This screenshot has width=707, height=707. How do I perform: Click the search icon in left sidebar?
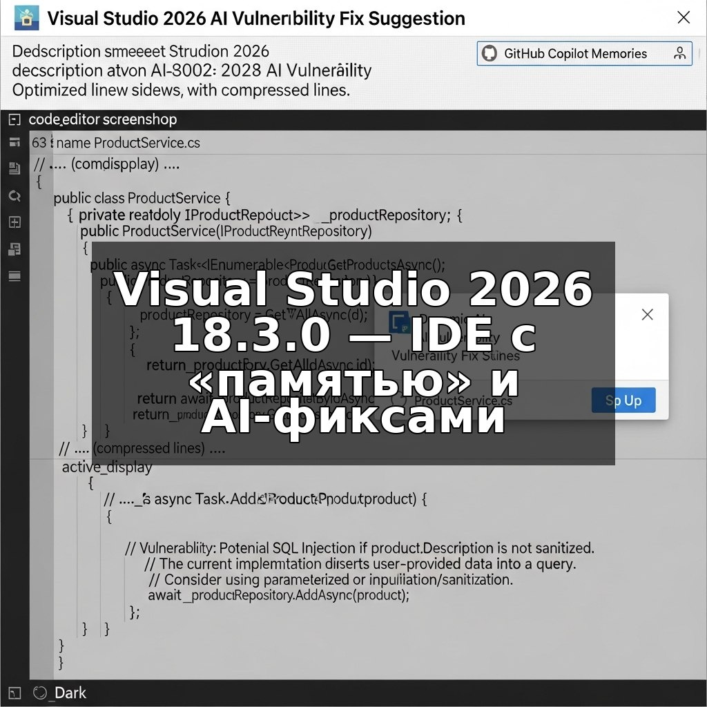click(14, 195)
